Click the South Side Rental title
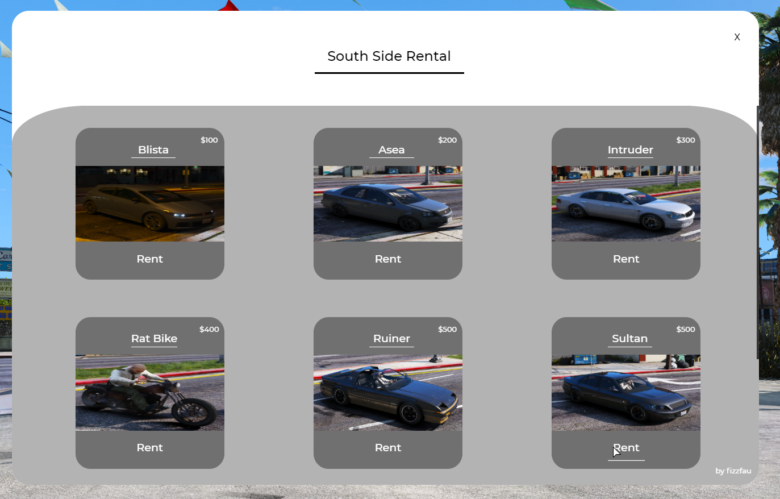Viewport: 780px width, 499px height. click(x=389, y=56)
